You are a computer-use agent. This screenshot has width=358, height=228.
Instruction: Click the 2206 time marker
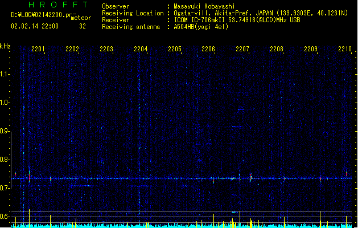[x=208, y=49]
